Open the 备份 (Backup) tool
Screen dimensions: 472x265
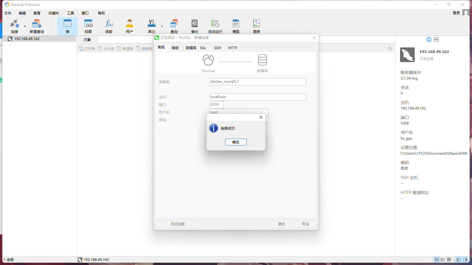194,26
